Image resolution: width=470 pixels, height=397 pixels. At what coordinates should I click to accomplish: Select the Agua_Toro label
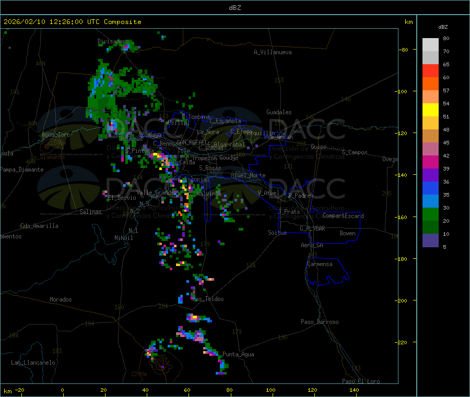(x=56, y=135)
